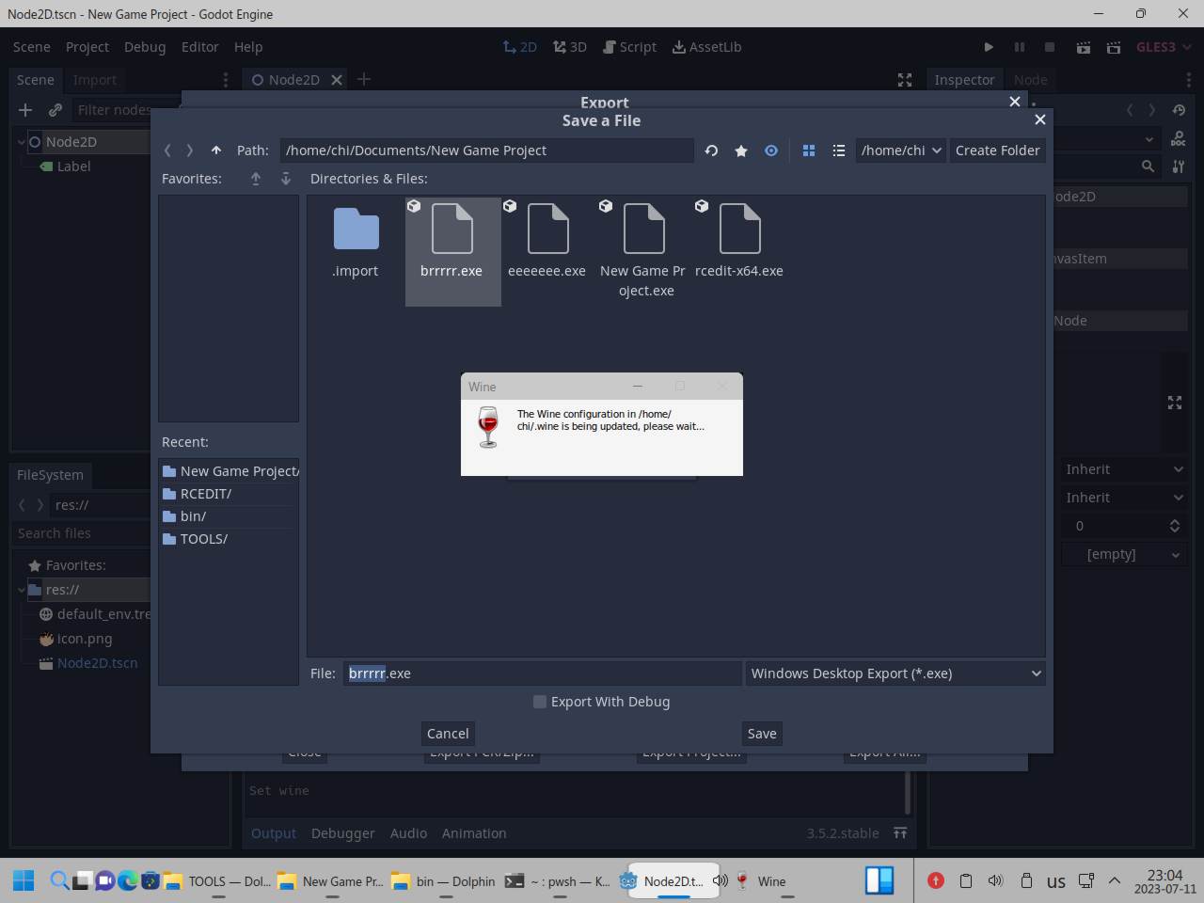Play the project
This screenshot has height=903, width=1204.
pos(989,47)
